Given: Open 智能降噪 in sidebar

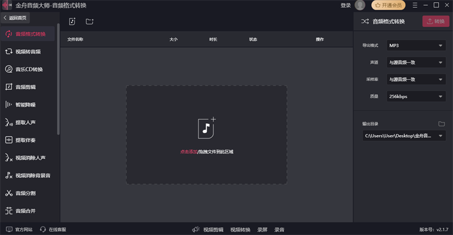Looking at the screenshot, I should click(28, 105).
